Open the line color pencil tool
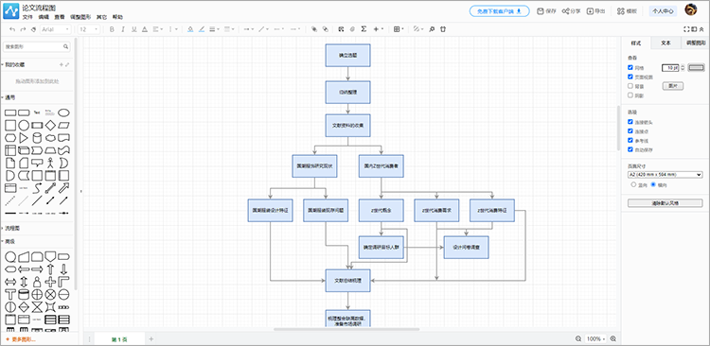This screenshot has width=710, height=346. click(202, 29)
